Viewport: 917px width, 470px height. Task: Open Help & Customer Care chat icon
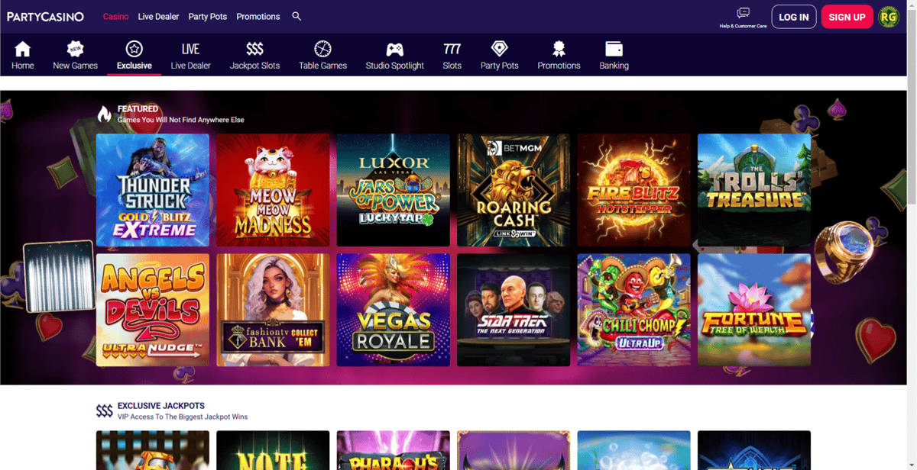click(x=743, y=13)
